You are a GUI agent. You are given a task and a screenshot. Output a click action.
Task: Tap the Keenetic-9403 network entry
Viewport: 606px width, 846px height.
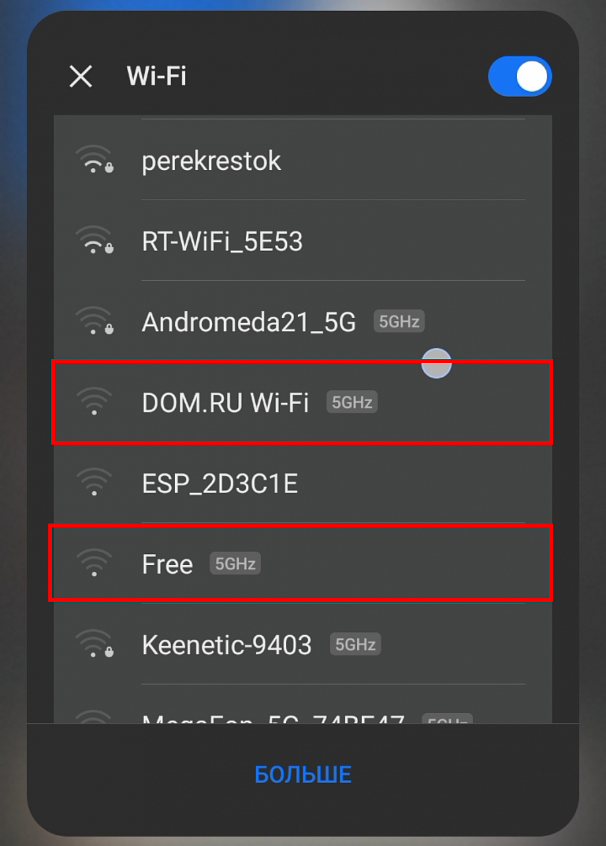click(227, 644)
